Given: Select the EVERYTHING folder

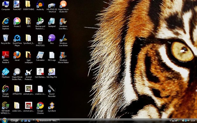Looking at the screenshot, I should click(29, 6).
